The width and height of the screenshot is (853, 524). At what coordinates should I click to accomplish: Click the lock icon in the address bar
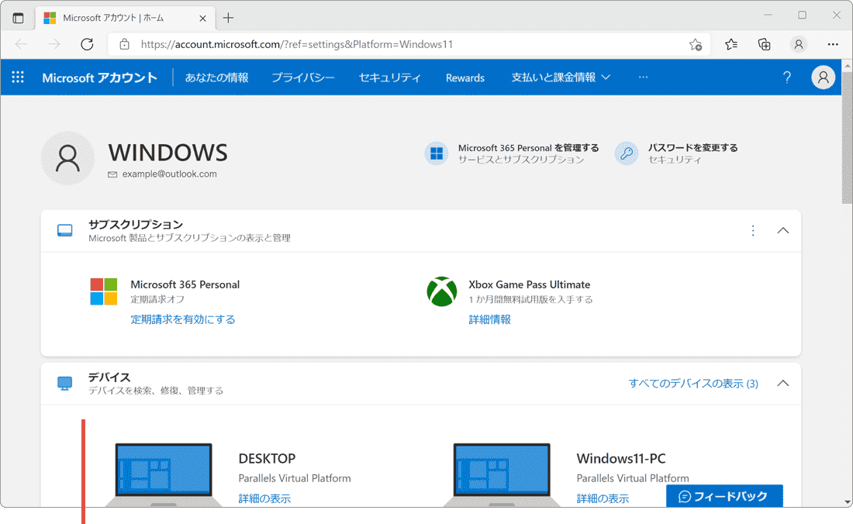125,44
